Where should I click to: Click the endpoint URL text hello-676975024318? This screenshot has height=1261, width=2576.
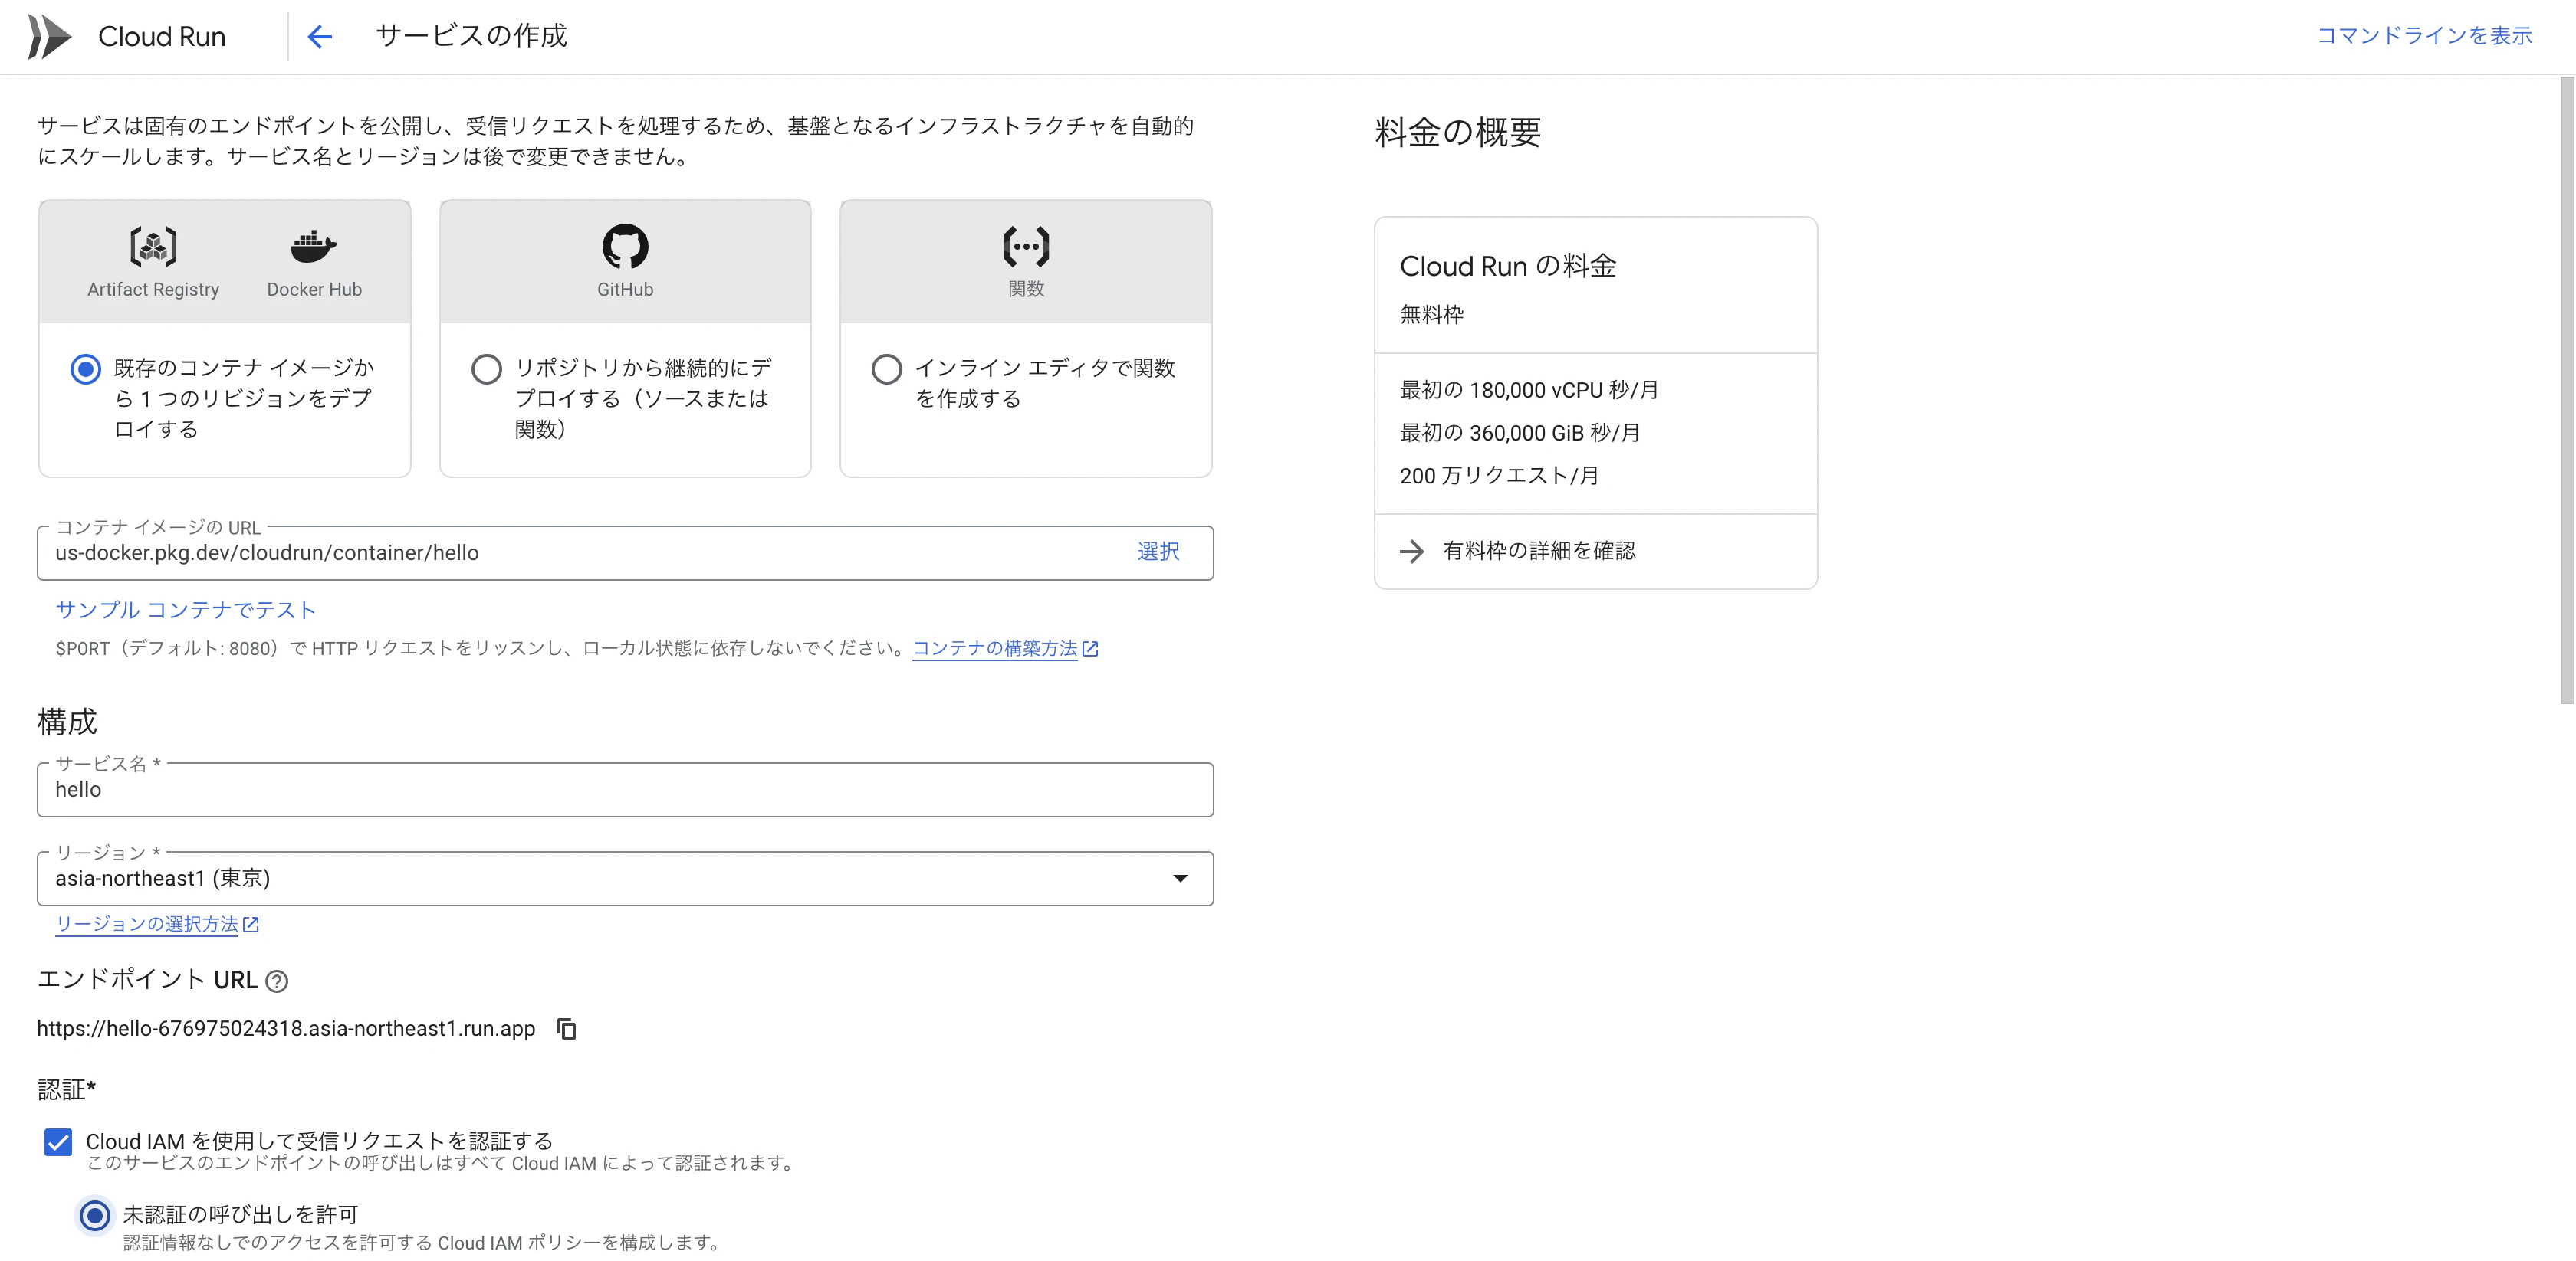click(x=286, y=1028)
